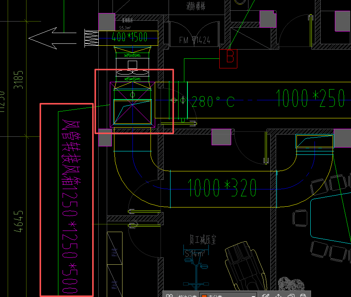Select the FM 甲1424 door label
The height and width of the screenshot is (297, 351).
click(195, 40)
